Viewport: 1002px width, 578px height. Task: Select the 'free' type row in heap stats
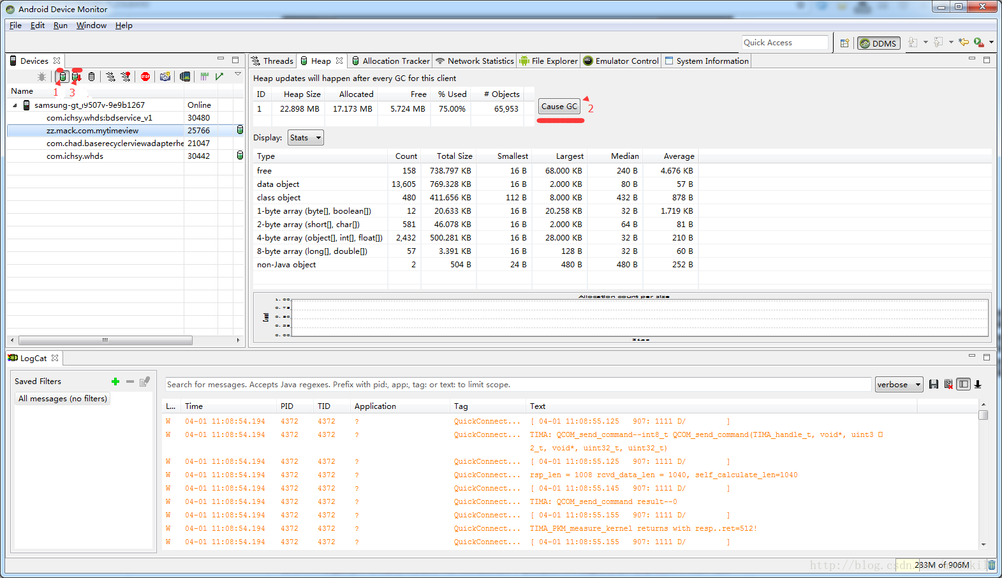pyautogui.click(x=475, y=171)
